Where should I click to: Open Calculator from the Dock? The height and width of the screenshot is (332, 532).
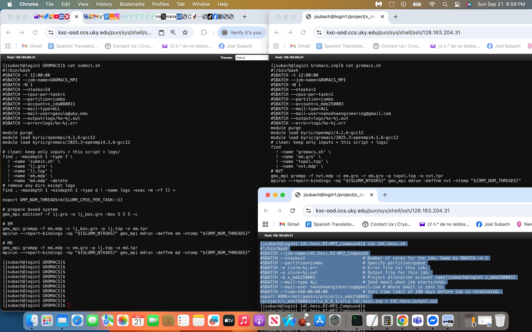[x=388, y=321]
